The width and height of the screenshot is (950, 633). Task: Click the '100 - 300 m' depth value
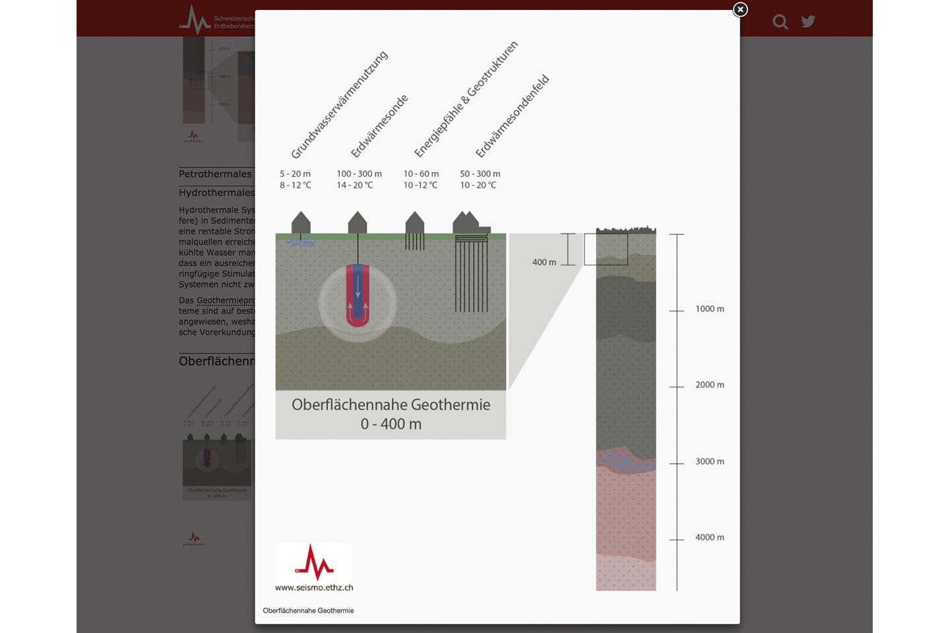359,174
